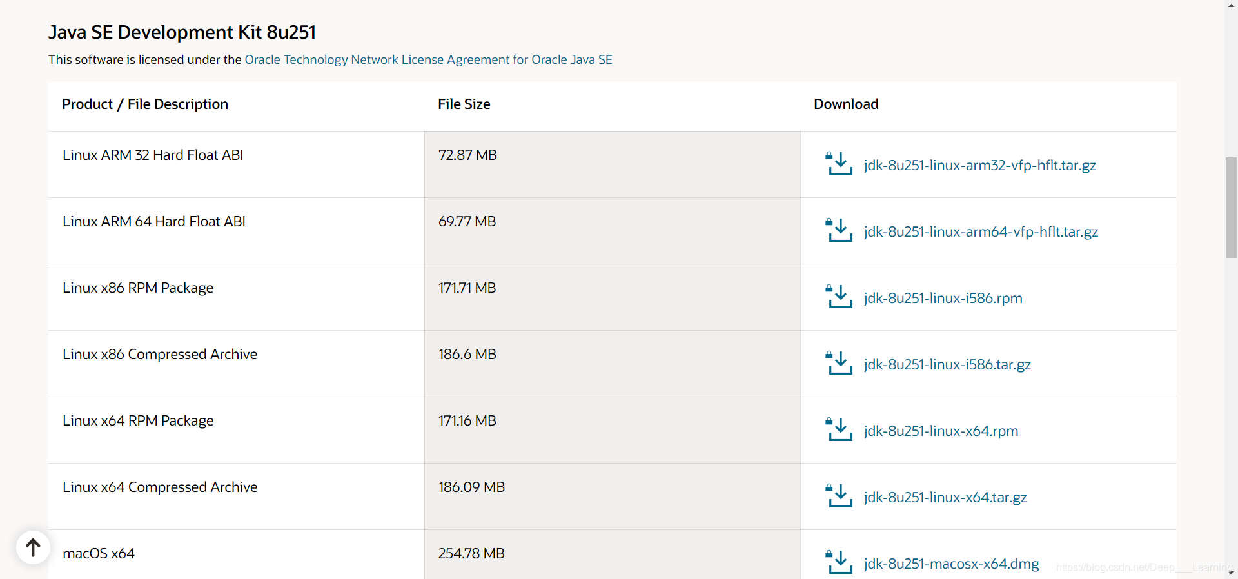Click download icon for arm64-vfp-hflt.tar.gz
This screenshot has height=579, width=1238.
pos(839,230)
